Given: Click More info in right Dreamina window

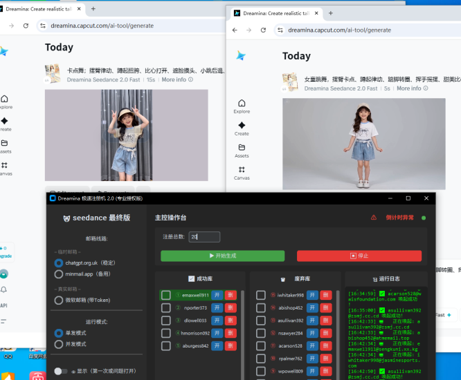Looking at the screenshot, I should tap(412, 88).
